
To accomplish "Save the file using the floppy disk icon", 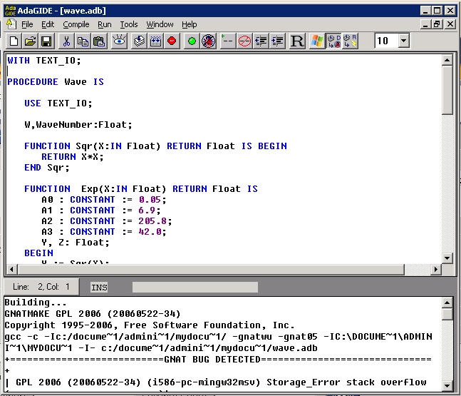I will point(46,41).
